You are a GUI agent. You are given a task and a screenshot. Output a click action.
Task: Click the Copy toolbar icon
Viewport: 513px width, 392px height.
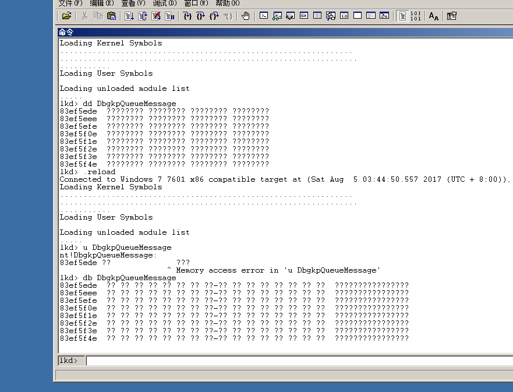[98, 16]
